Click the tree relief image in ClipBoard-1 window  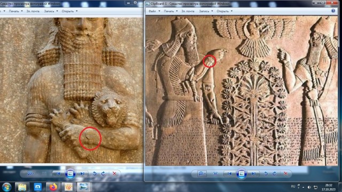pos(242,91)
